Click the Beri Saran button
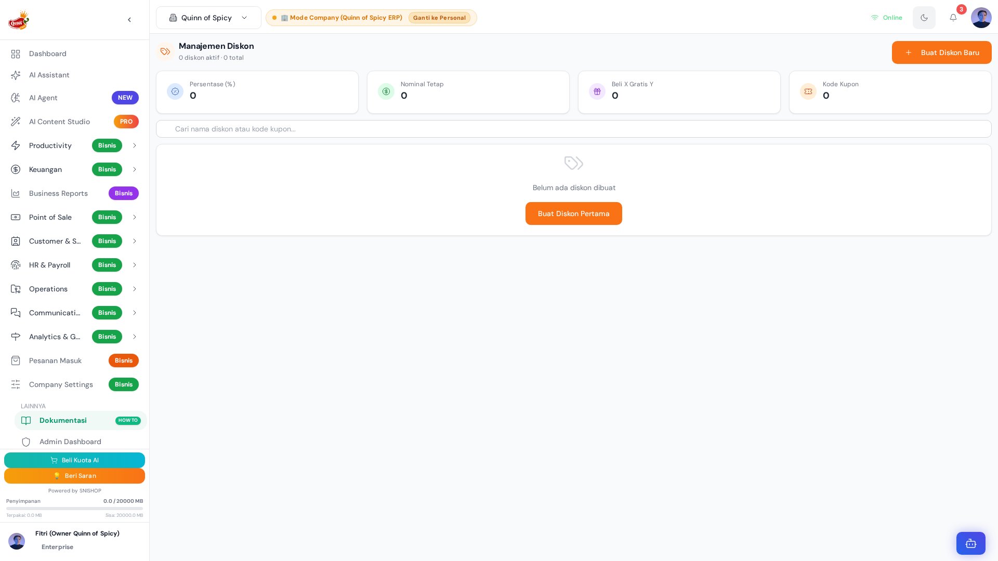Image resolution: width=998 pixels, height=561 pixels. click(74, 476)
